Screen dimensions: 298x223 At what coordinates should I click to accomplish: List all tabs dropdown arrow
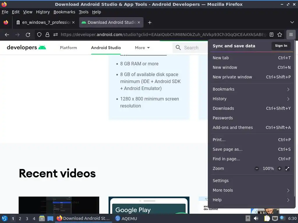pyautogui.click(x=292, y=22)
